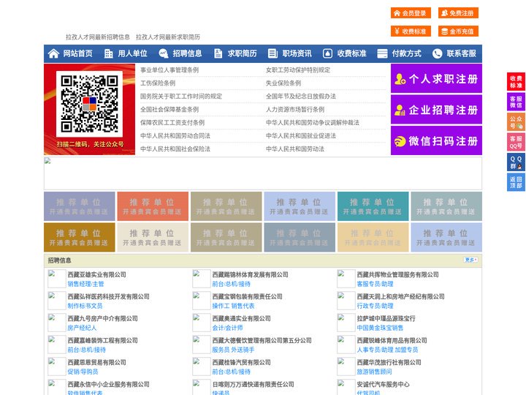
Task: Click 促销/导购员 job link
Action: pyautogui.click(x=83, y=372)
